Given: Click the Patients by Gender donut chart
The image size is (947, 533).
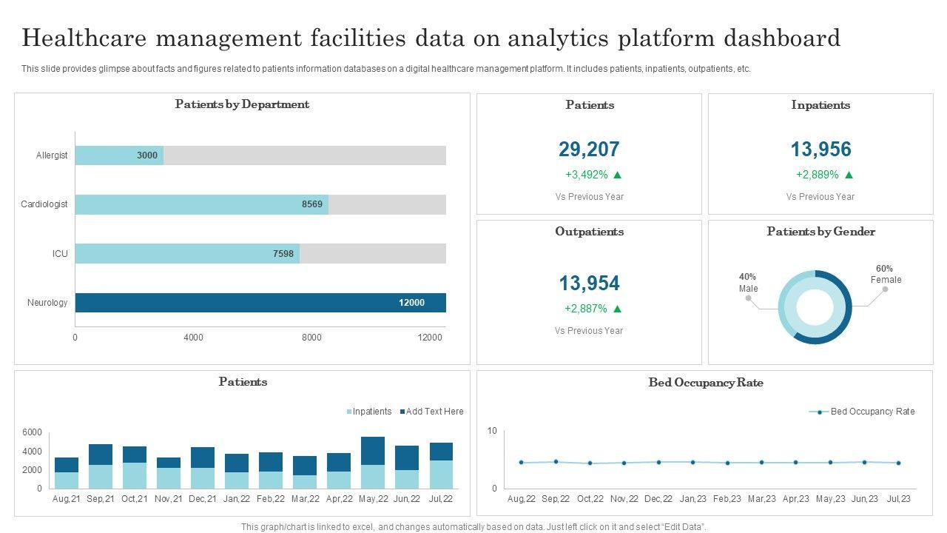Looking at the screenshot, I should tap(815, 307).
